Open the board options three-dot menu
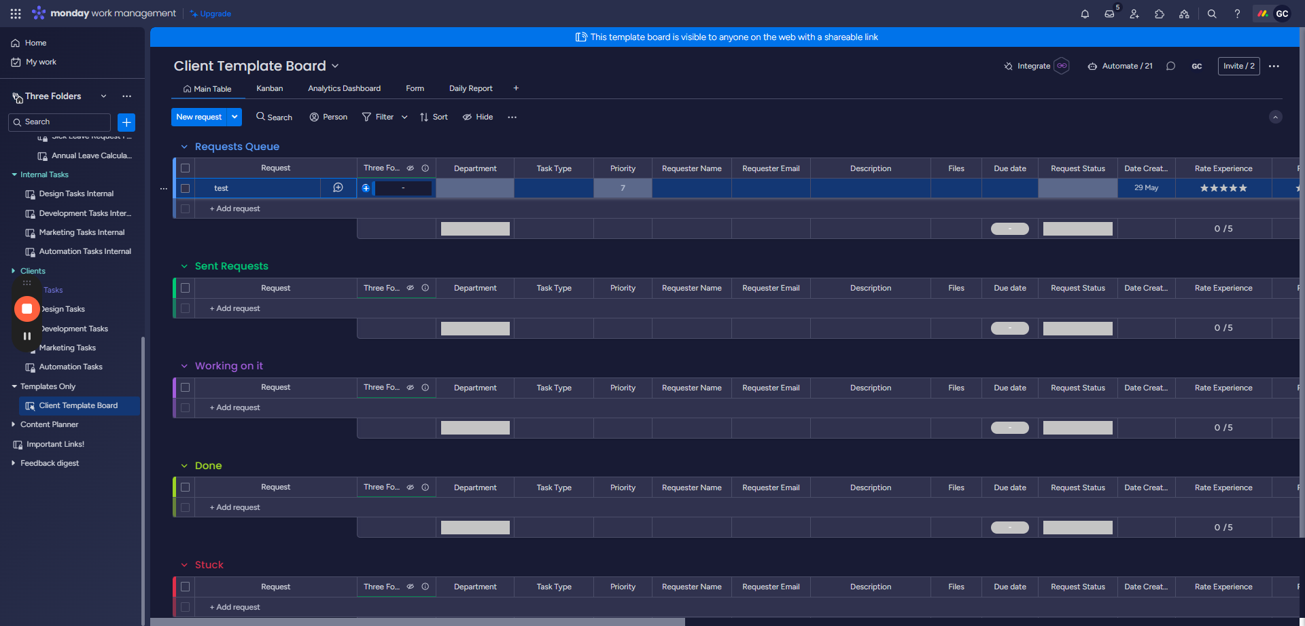This screenshot has width=1305, height=626. pyautogui.click(x=1274, y=66)
